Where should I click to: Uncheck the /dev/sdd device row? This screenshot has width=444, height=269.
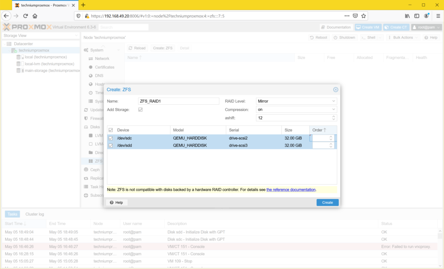tap(111, 145)
